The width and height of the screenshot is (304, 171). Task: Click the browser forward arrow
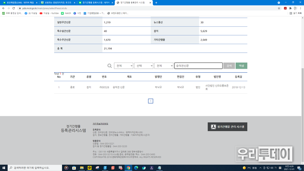pos(8,8)
